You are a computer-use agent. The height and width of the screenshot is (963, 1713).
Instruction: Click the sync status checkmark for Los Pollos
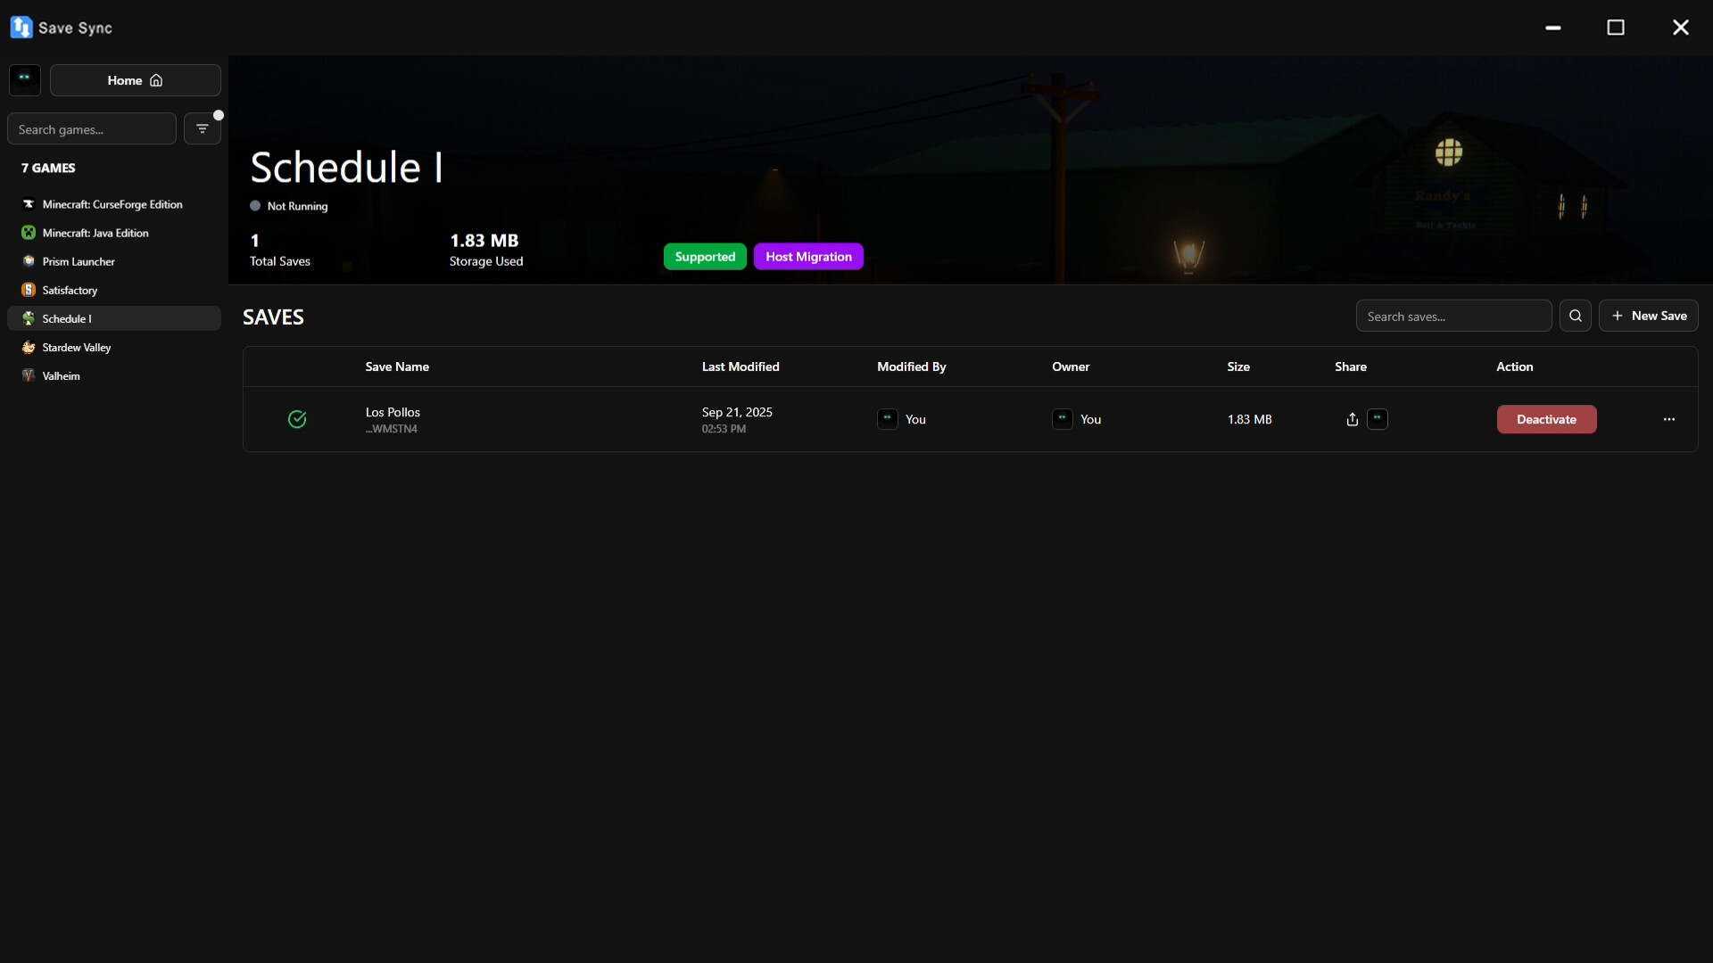[296, 419]
